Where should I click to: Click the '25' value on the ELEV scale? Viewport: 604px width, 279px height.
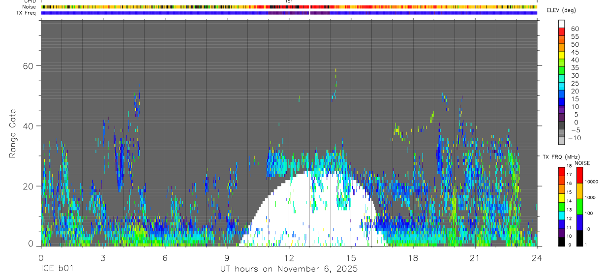click(574, 84)
